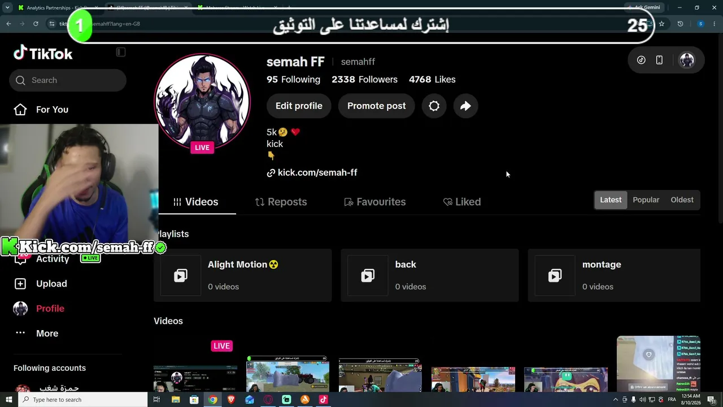
Task: View the 95 Following list
Action: pyautogui.click(x=293, y=80)
